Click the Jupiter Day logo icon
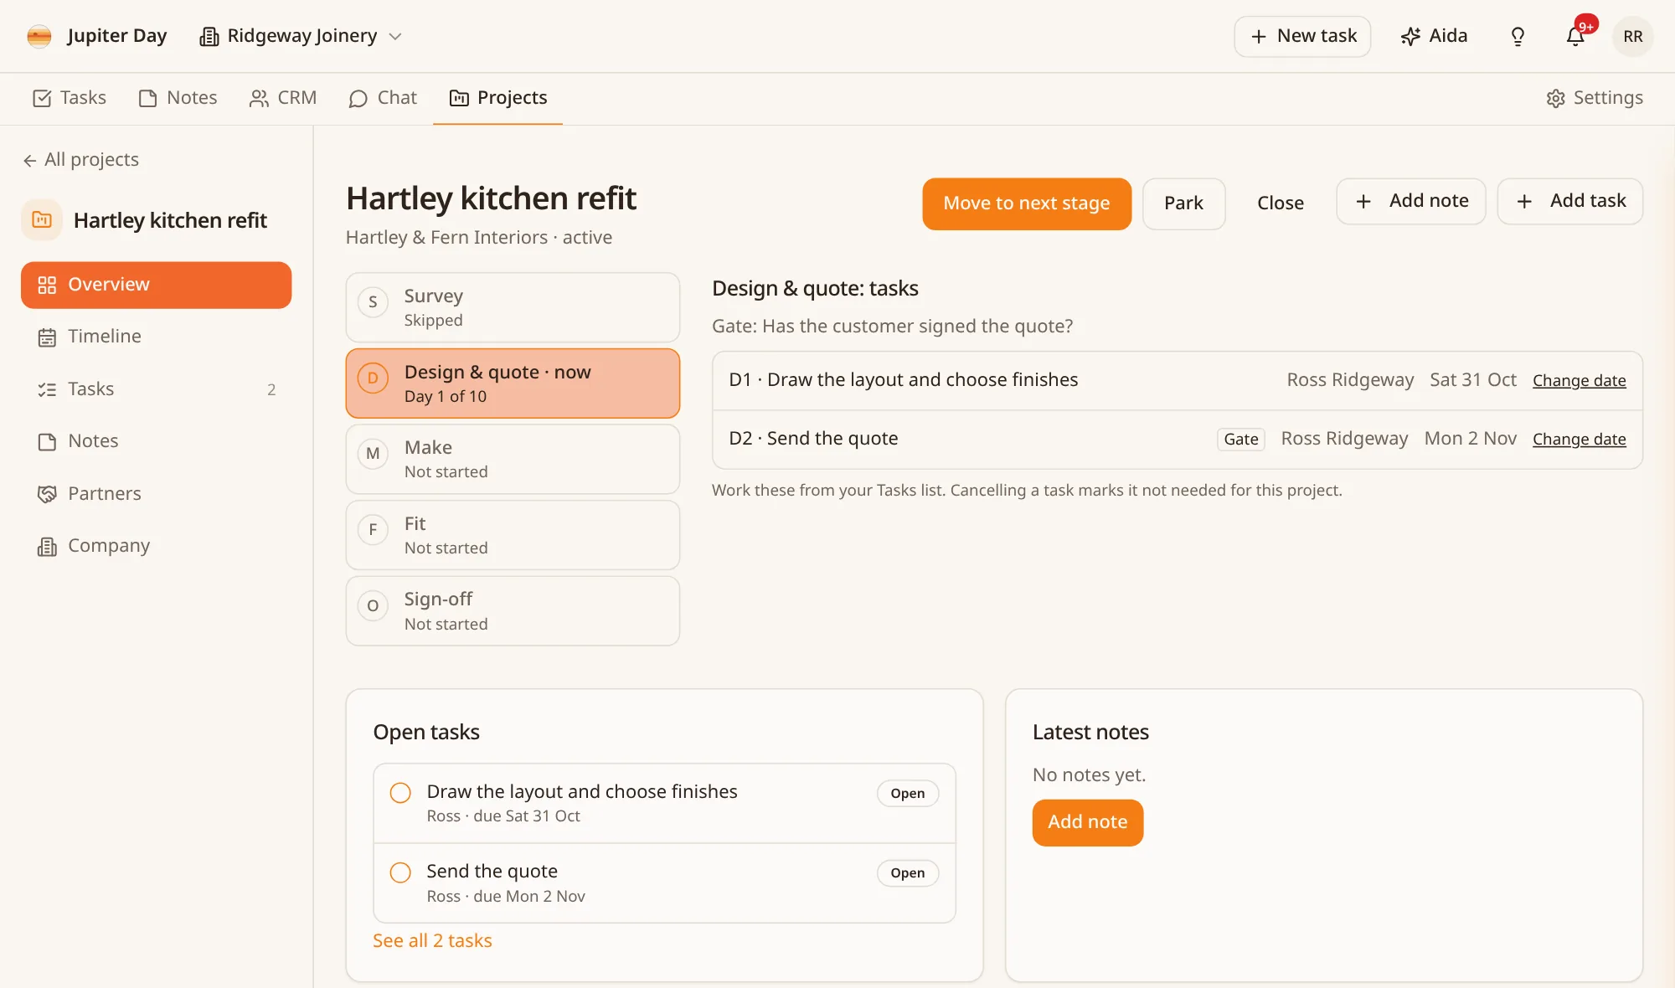This screenshot has width=1675, height=988. click(39, 36)
